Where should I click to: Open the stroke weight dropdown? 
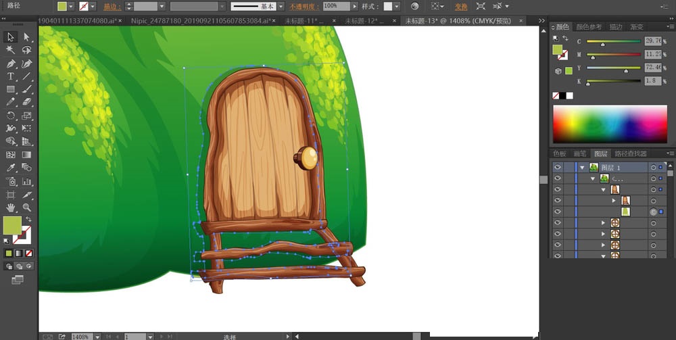coord(162,7)
